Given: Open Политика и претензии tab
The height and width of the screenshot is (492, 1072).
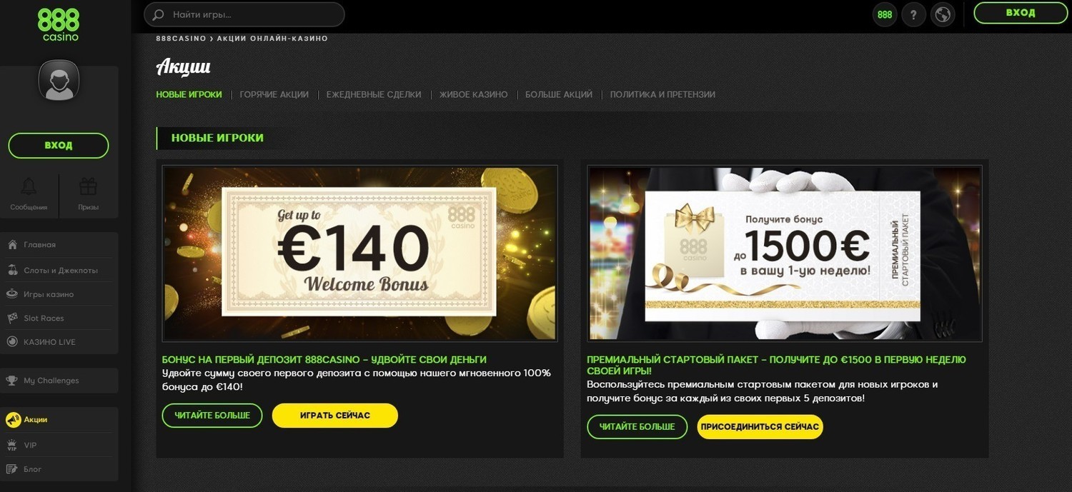Looking at the screenshot, I should [x=662, y=94].
